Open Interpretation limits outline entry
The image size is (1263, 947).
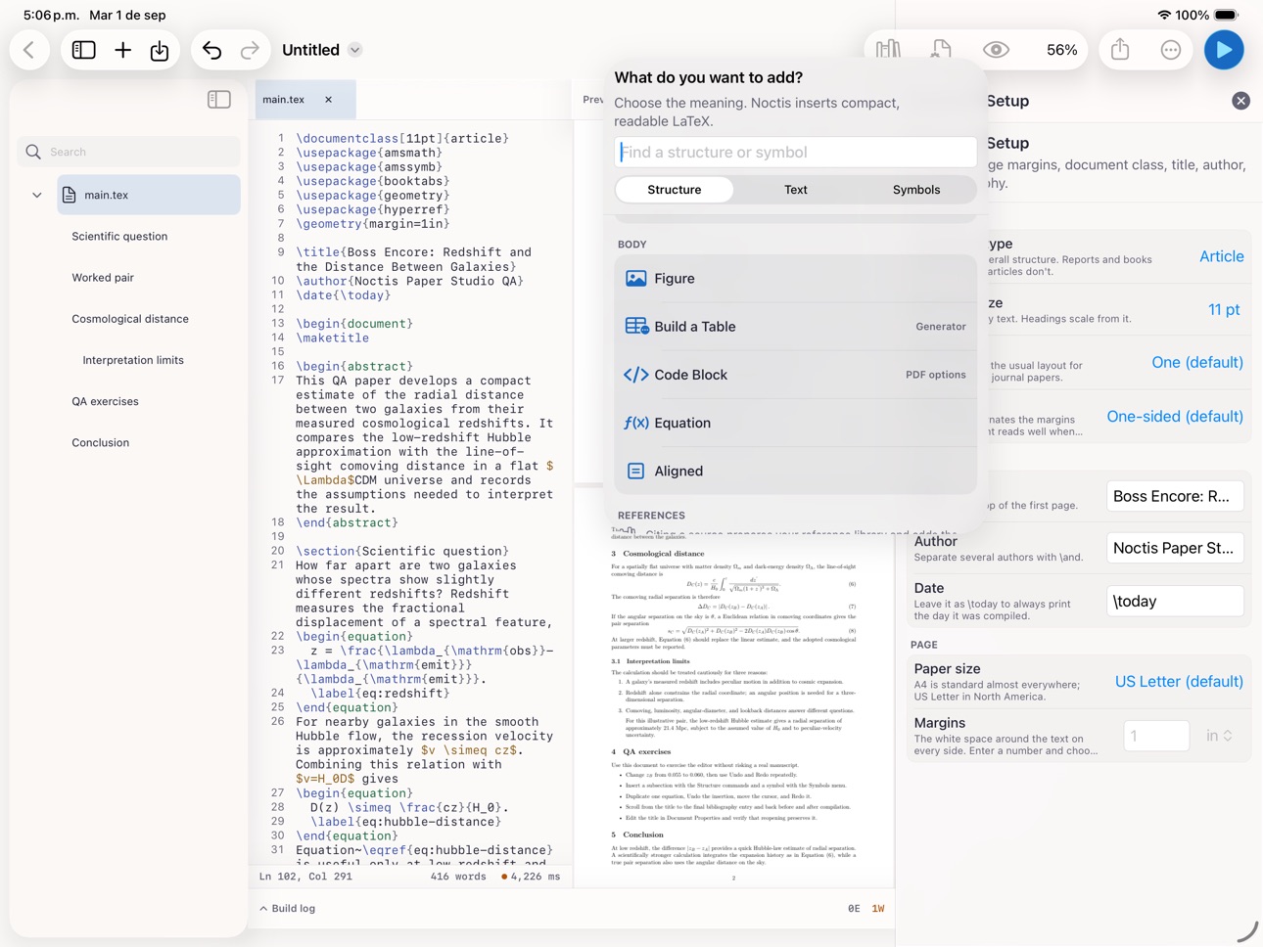click(x=133, y=360)
